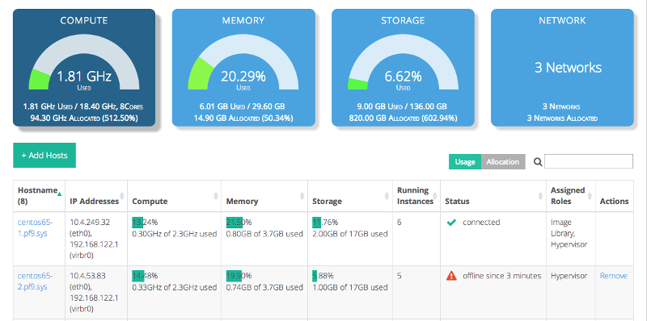The image size is (647, 321).
Task: Sort table by Status column
Action: pyautogui.click(x=493, y=196)
